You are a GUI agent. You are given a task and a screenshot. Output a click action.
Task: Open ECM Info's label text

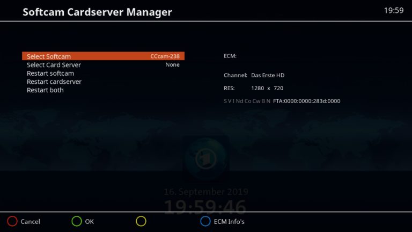(229, 222)
